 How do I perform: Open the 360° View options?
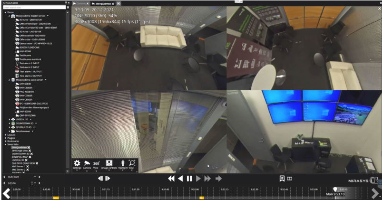tap(96, 163)
